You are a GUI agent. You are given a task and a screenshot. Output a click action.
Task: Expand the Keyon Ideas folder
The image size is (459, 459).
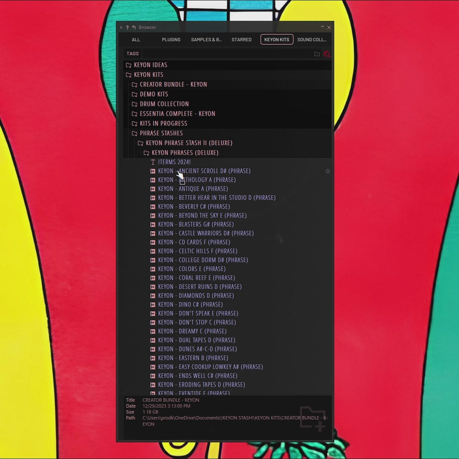click(150, 65)
